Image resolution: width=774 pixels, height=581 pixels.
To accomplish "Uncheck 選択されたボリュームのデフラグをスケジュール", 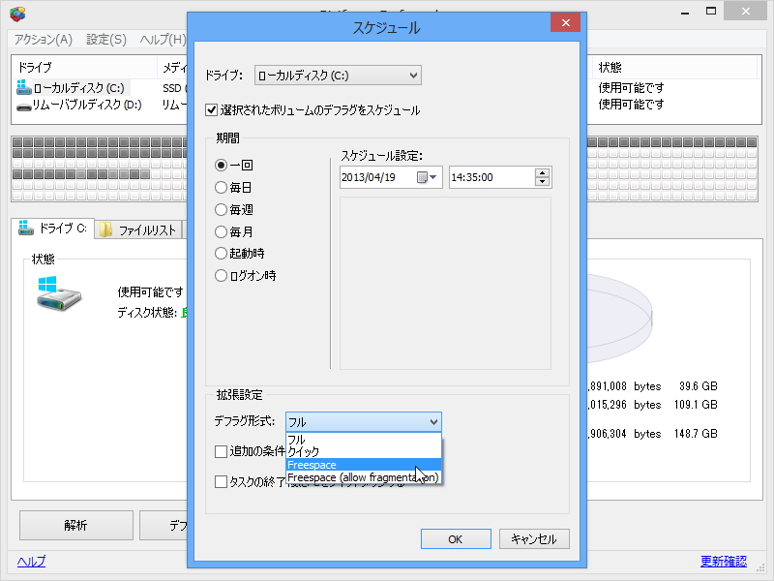I will coord(210,109).
